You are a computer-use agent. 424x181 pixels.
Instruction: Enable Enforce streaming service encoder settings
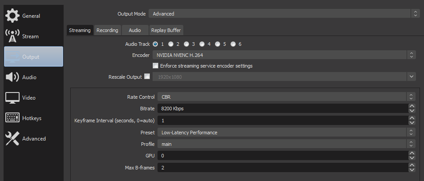(155, 66)
